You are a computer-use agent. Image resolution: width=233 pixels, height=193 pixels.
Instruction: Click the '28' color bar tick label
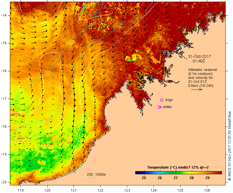coord(192,178)
